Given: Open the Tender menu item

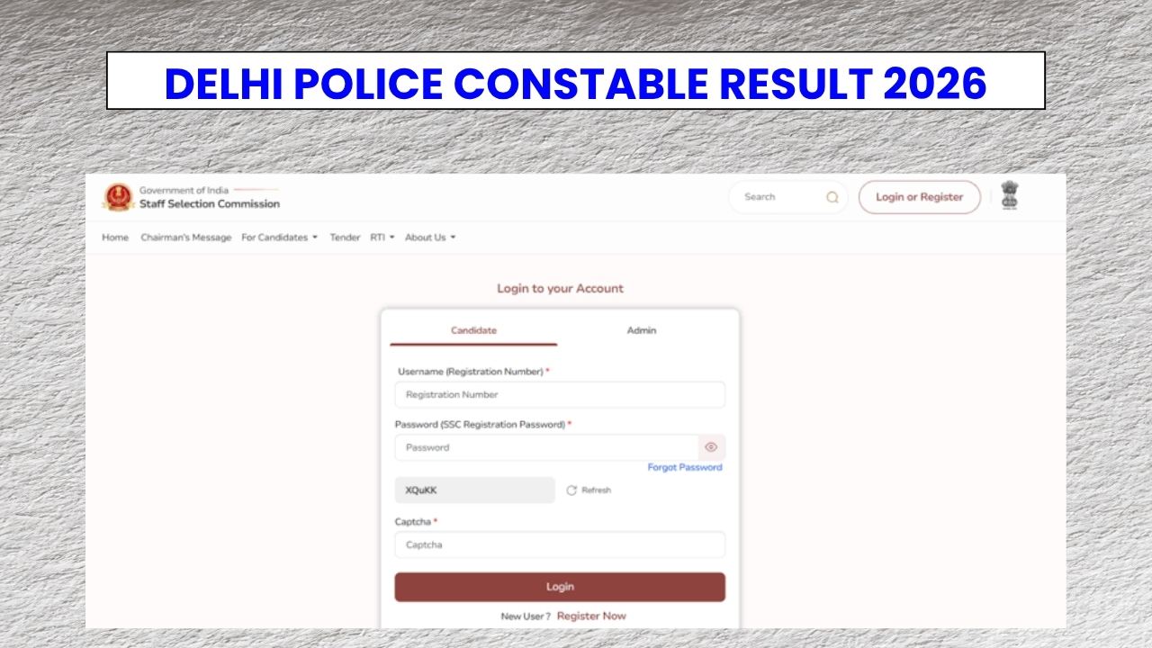Looking at the screenshot, I should pyautogui.click(x=345, y=238).
